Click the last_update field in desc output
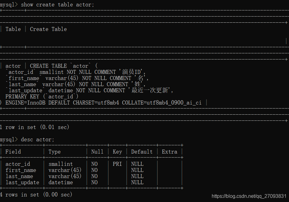 [x=22, y=182]
